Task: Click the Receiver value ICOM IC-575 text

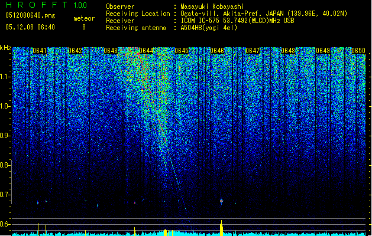Action: [x=237, y=21]
